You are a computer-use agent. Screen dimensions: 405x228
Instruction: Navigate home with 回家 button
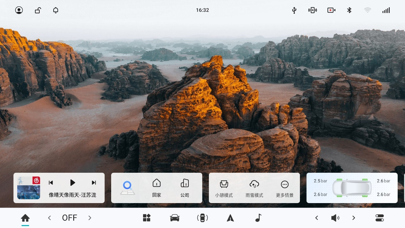click(x=157, y=188)
